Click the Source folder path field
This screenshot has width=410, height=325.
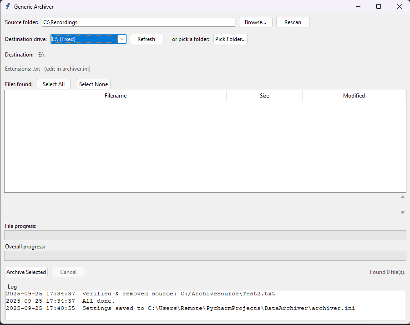pos(138,22)
